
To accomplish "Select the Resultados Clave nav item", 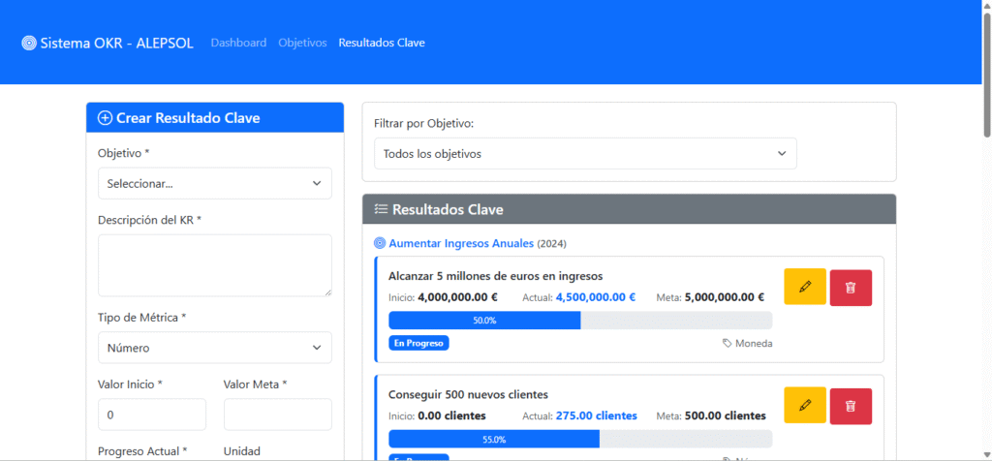I will click(382, 43).
